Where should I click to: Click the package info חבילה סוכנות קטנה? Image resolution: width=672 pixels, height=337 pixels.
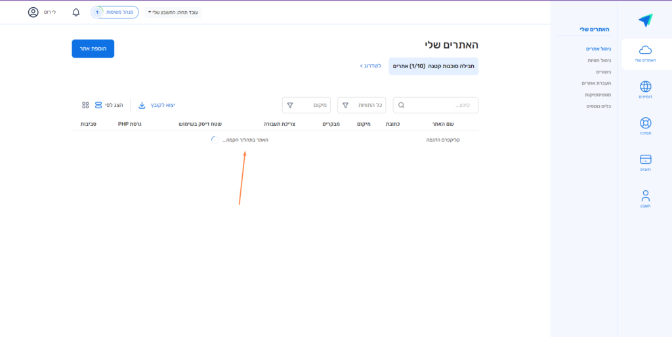coord(433,66)
